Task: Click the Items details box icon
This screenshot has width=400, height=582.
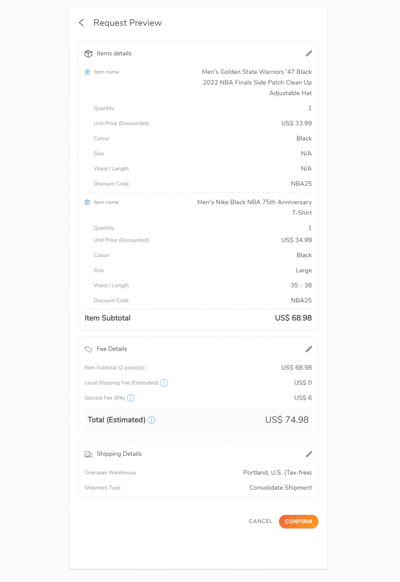Action: (x=88, y=53)
